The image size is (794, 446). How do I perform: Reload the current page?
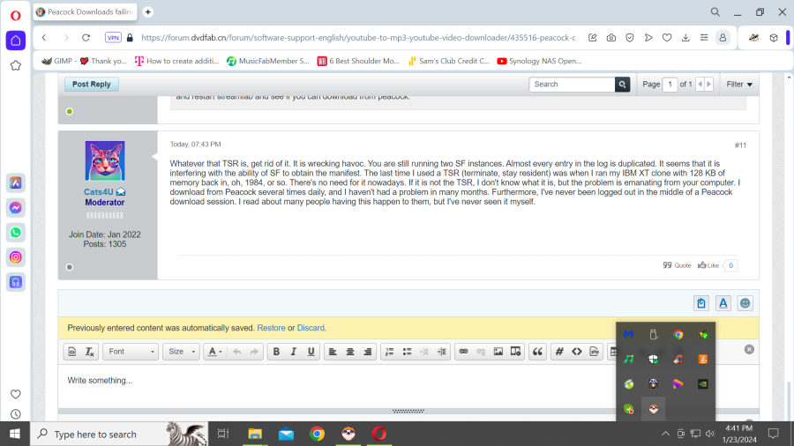coord(86,37)
